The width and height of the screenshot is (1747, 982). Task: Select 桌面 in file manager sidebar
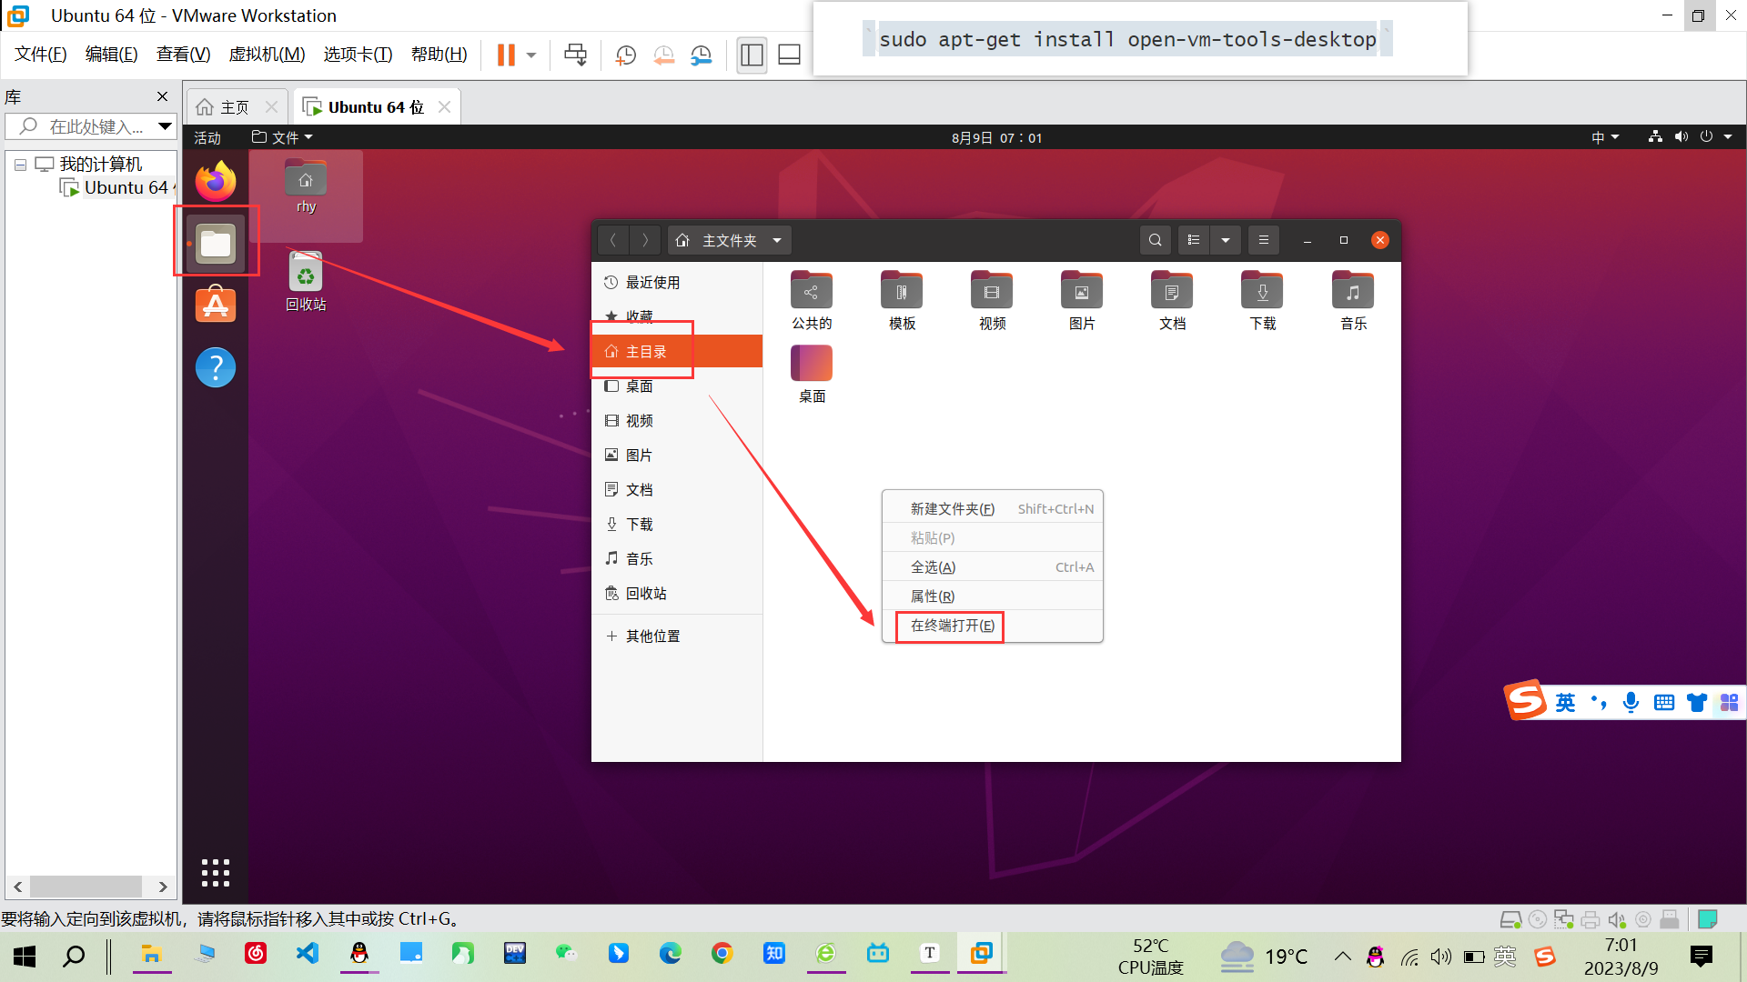click(x=677, y=386)
